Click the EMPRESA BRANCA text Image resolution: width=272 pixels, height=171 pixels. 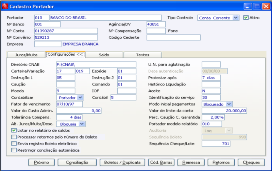[81, 44]
